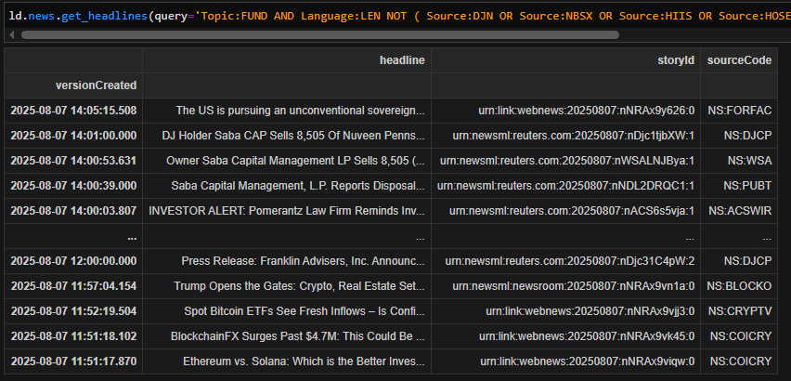
Task: Select timestamp 2025-08-07 11:52:19.504
Action: tap(73, 311)
